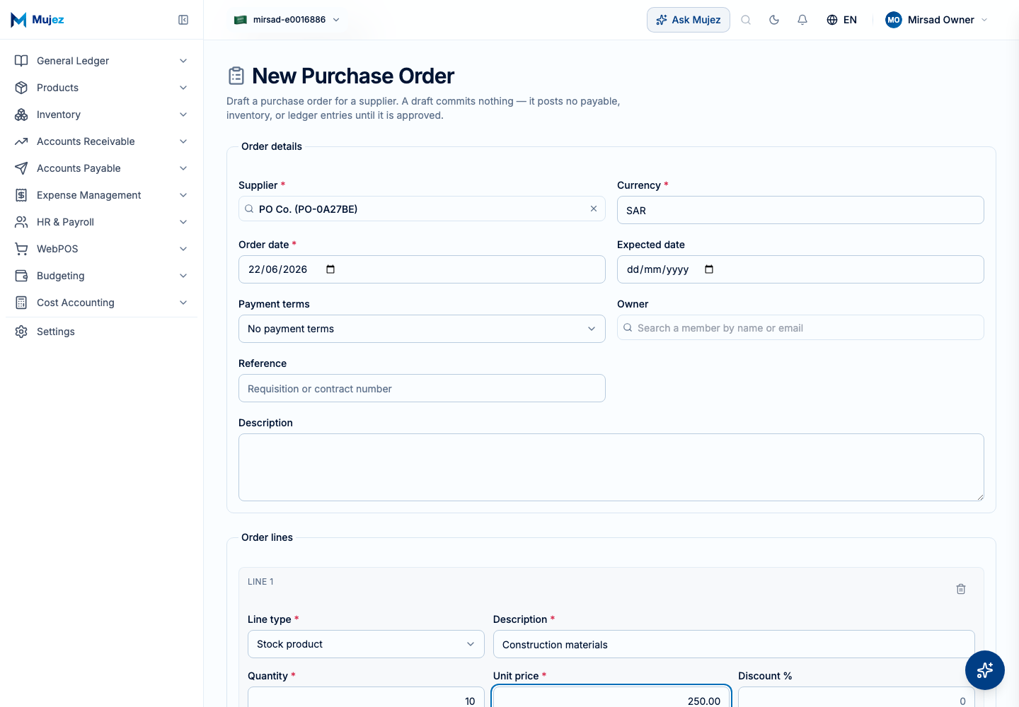Click the Ask Mujez button
The width and height of the screenshot is (1019, 707).
coord(689,20)
